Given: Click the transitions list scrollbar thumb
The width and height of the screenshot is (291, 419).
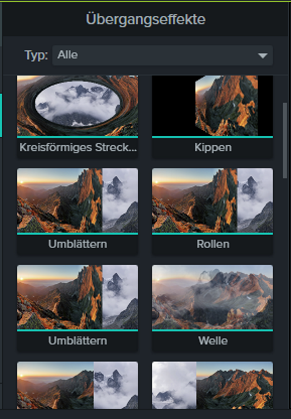Looking at the screenshot, I should tap(285, 140).
